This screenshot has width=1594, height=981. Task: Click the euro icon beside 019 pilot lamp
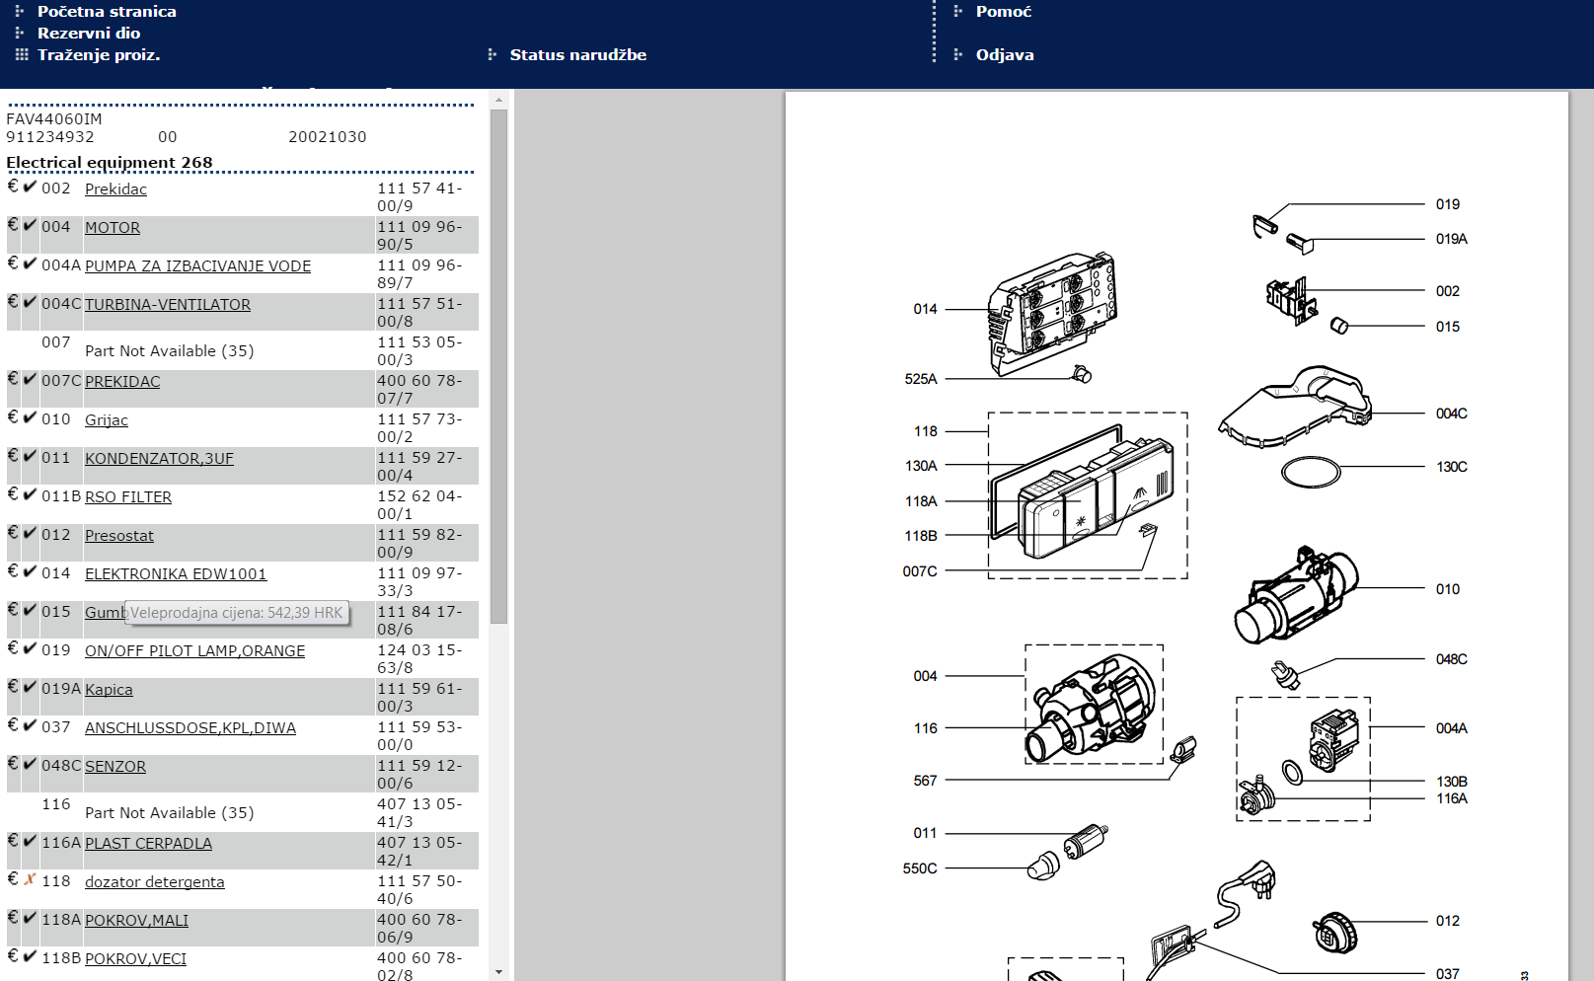pyautogui.click(x=13, y=647)
